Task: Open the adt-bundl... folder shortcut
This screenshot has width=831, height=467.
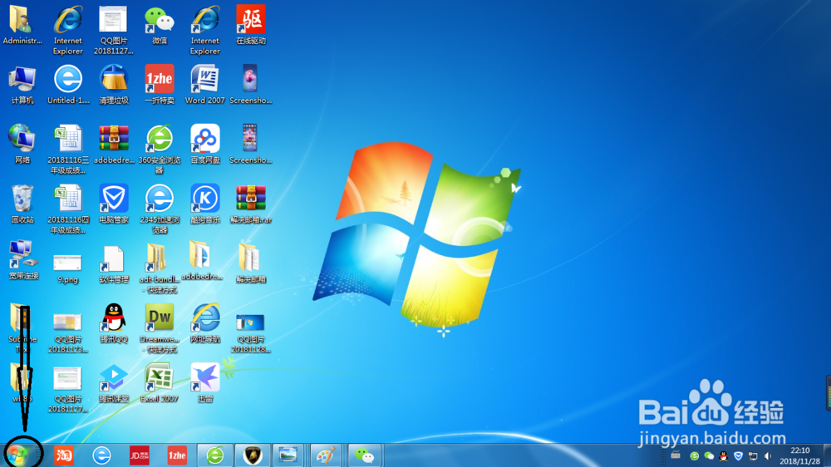Action: pyautogui.click(x=159, y=268)
